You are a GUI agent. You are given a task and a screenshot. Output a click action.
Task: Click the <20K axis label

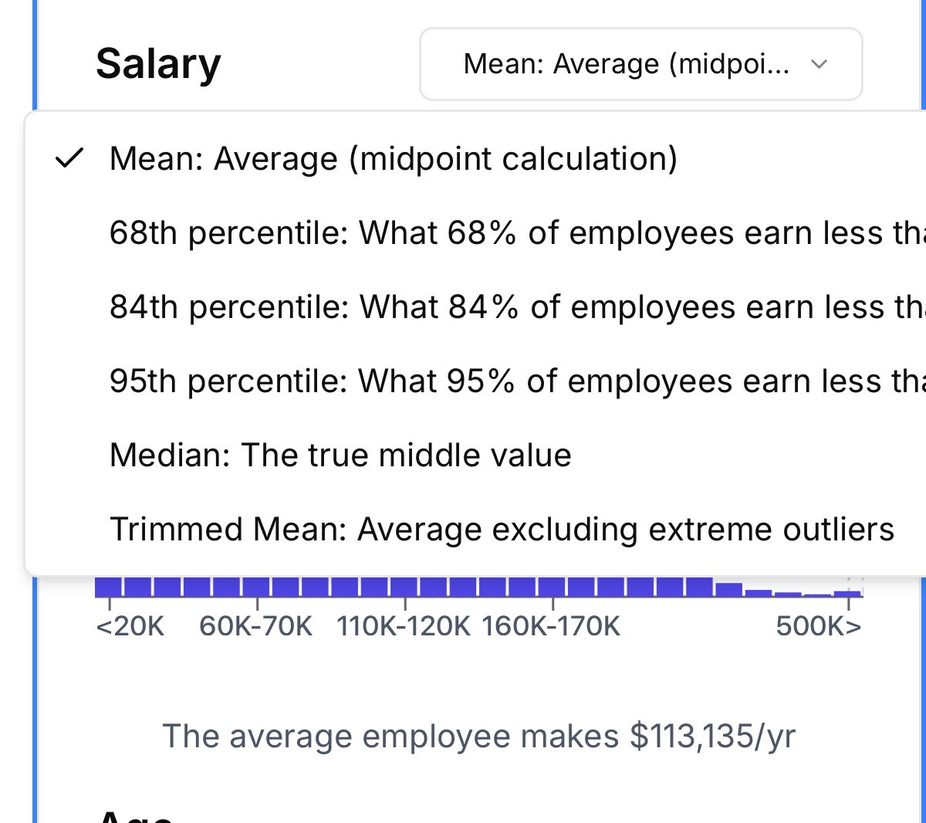[x=130, y=626]
